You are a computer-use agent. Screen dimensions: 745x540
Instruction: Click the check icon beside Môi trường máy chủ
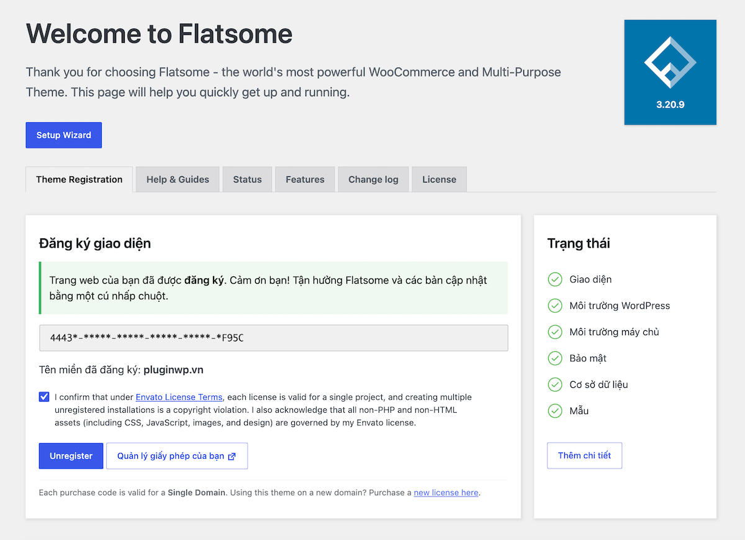click(555, 332)
